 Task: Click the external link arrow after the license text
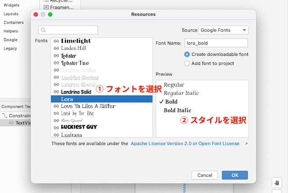coord(246,144)
